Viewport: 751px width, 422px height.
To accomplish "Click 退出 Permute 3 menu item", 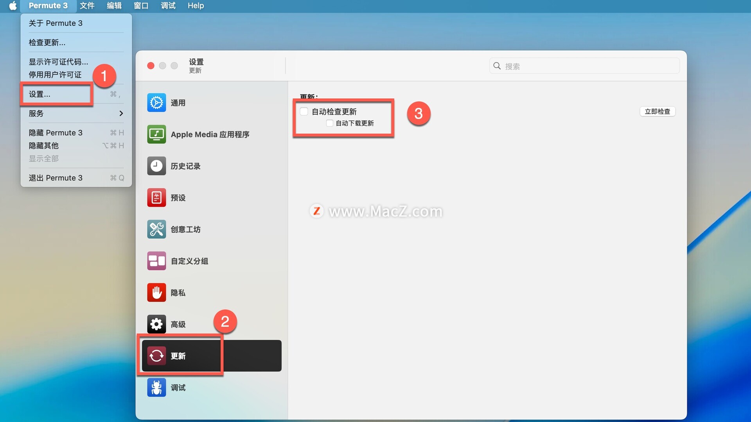I will pyautogui.click(x=56, y=178).
